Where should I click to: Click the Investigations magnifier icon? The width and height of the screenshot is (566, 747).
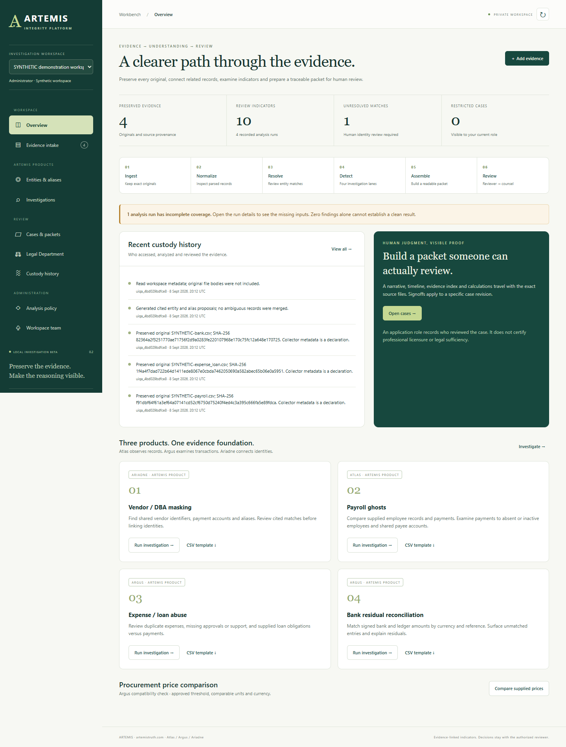click(x=18, y=200)
